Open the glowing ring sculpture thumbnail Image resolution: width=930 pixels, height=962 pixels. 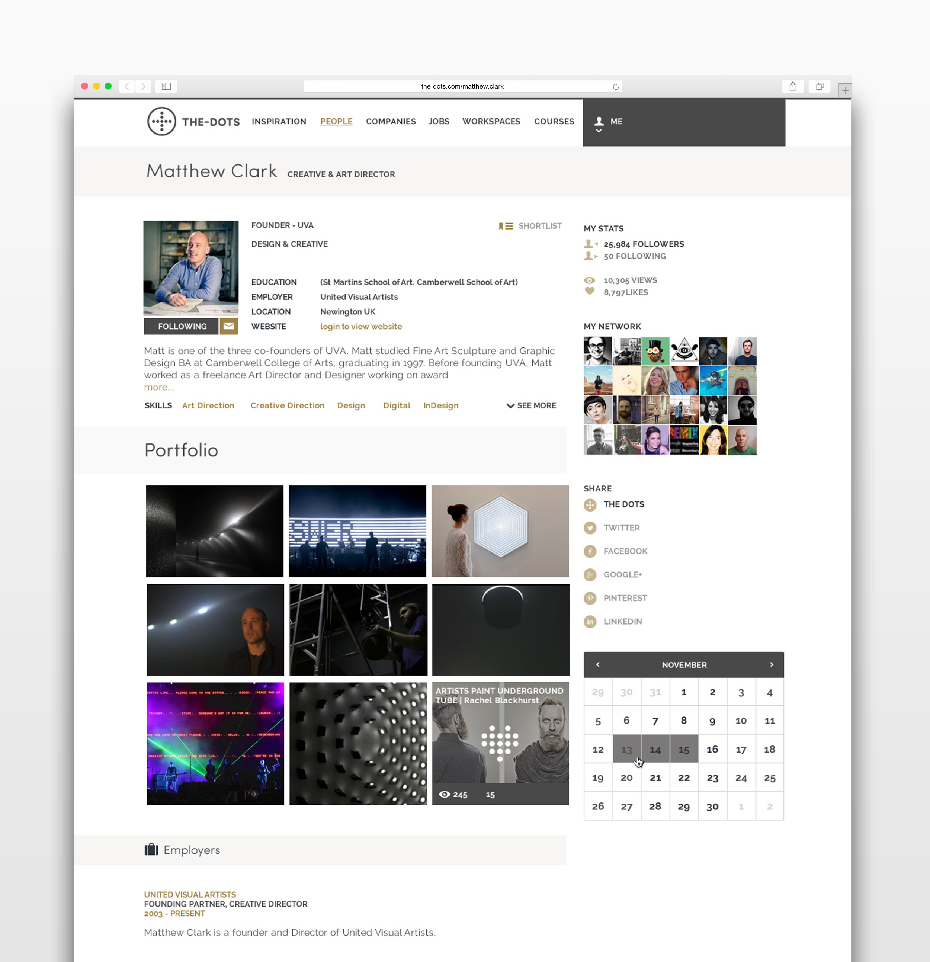501,630
